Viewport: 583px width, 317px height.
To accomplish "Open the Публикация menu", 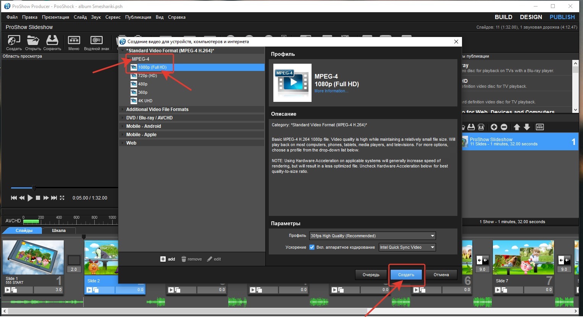I will pos(138,17).
